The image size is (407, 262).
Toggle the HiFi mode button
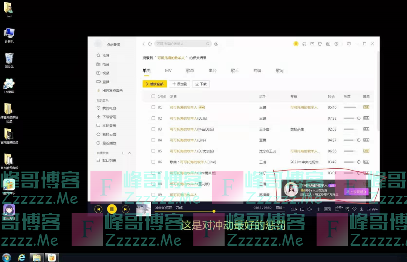point(327,209)
